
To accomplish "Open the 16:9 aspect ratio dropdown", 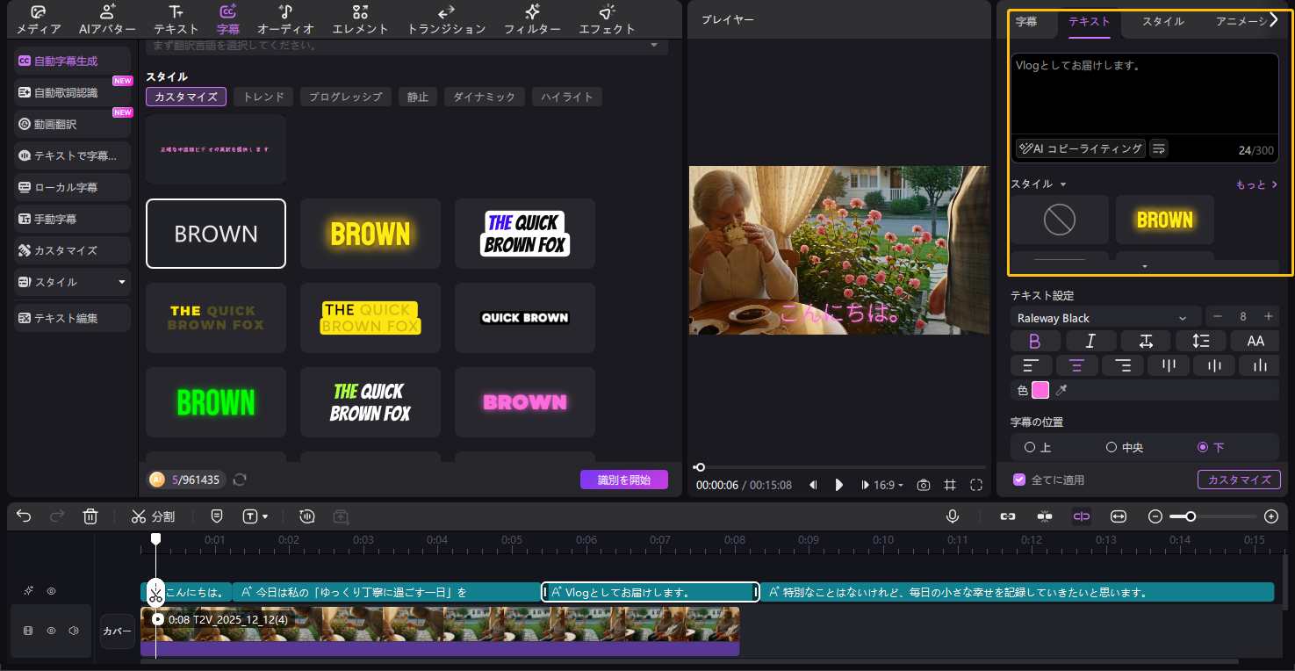I will (888, 485).
